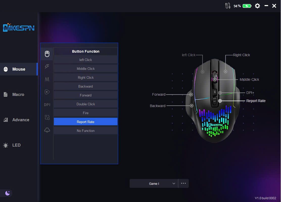
Task: Click the green battery charging icon
Action: coord(247,6)
